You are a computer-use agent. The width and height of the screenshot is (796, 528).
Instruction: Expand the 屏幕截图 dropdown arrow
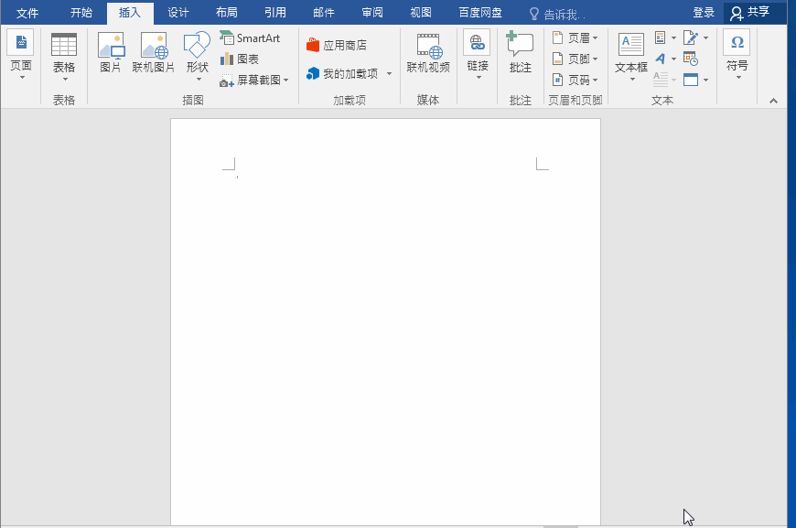[286, 81]
